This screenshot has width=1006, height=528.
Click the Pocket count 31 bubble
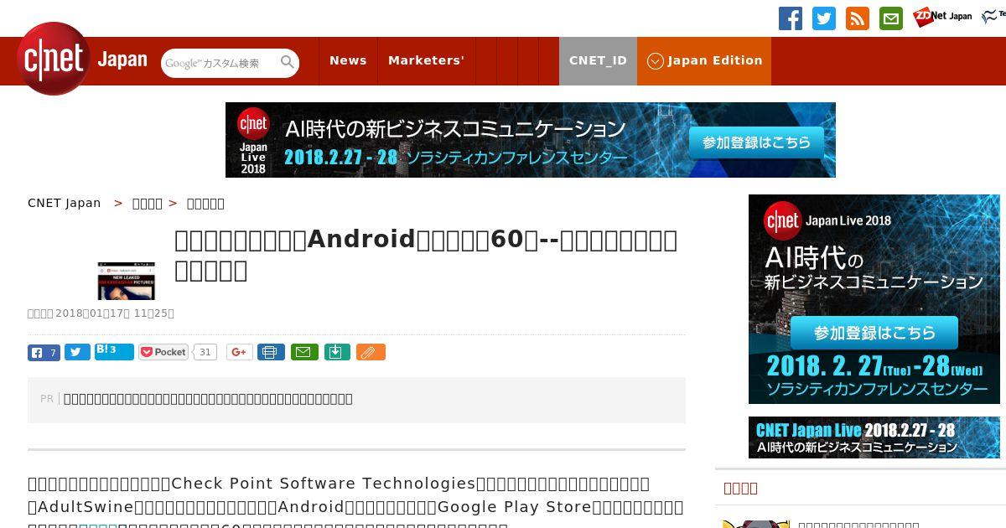coord(205,352)
